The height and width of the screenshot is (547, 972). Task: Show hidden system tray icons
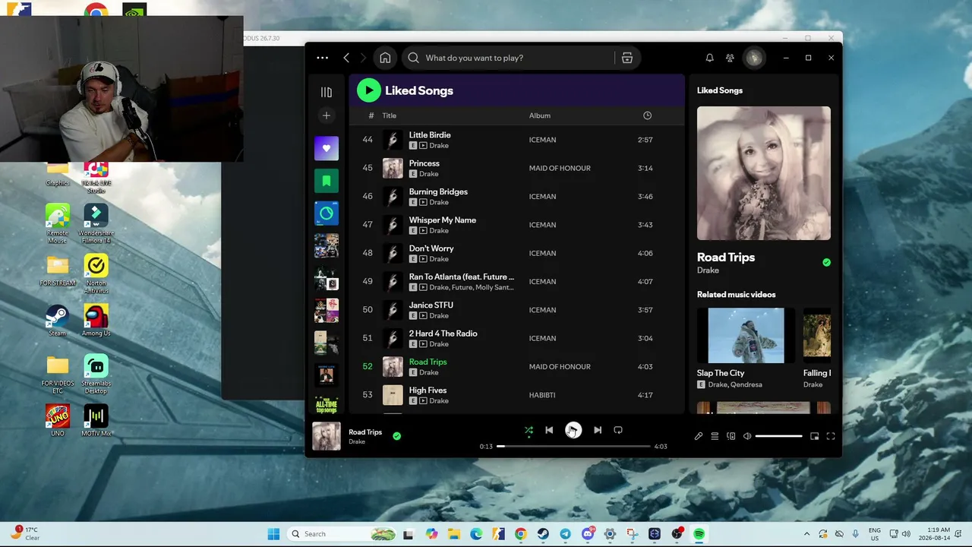pos(806,534)
